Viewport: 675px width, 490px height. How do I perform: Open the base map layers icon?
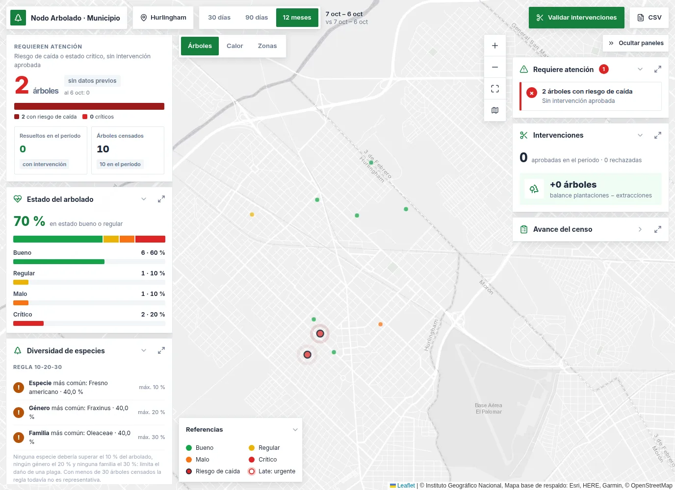click(495, 110)
